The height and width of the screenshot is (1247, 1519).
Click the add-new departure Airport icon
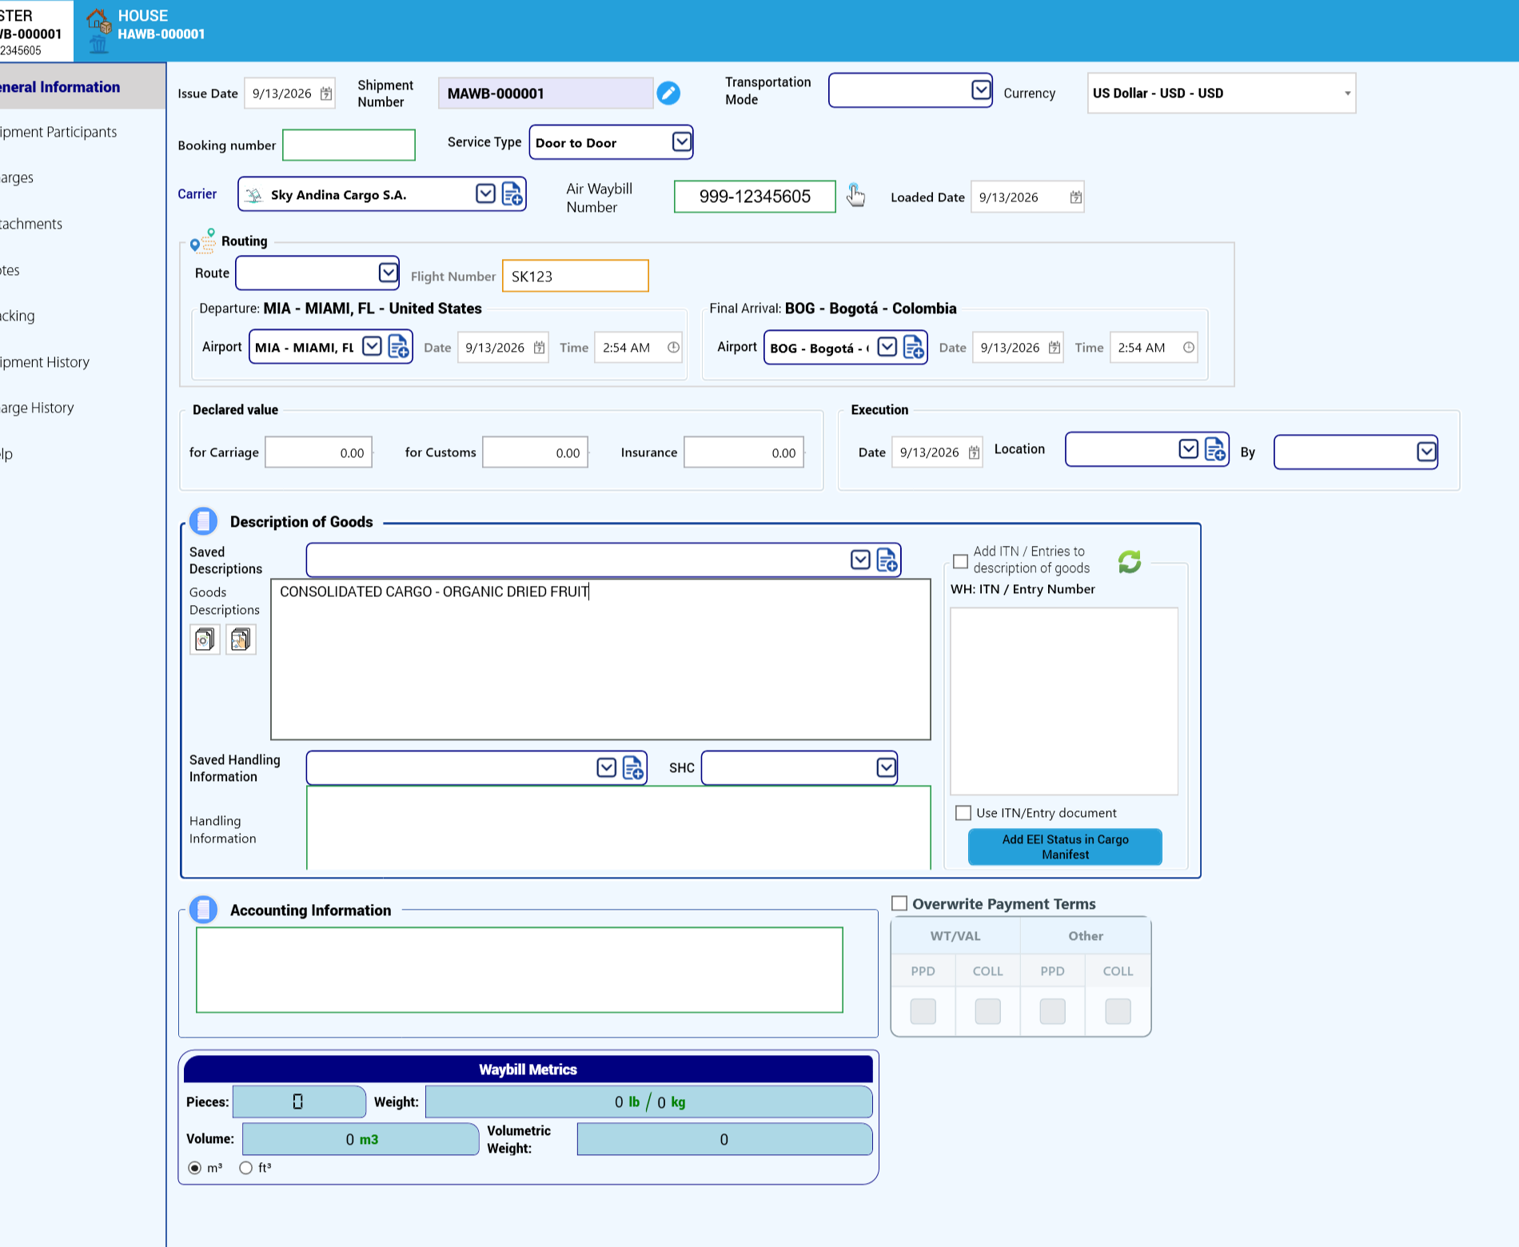click(x=398, y=347)
